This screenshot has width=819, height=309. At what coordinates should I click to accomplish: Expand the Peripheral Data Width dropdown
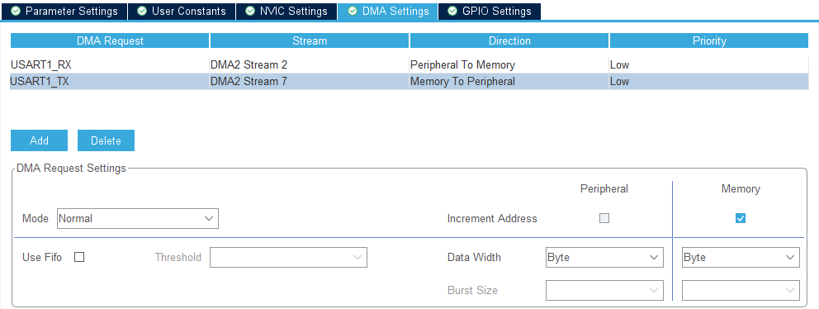(604, 257)
